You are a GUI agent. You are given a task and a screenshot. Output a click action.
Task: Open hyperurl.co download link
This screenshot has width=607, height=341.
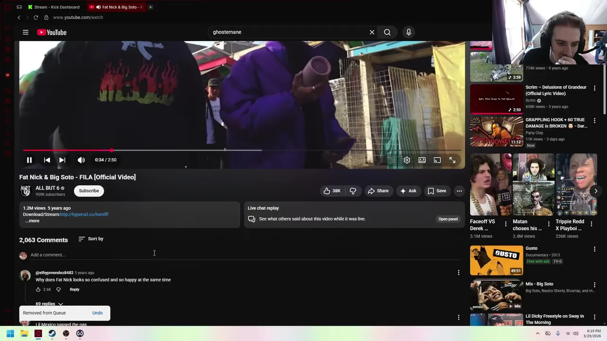[x=84, y=215]
